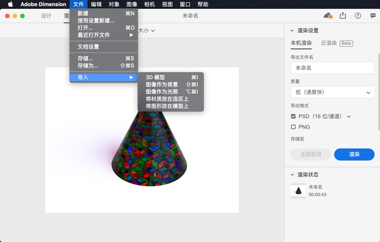Select 3D模型 from the 导入 submenu
This screenshot has height=242, width=380.
pos(155,77)
